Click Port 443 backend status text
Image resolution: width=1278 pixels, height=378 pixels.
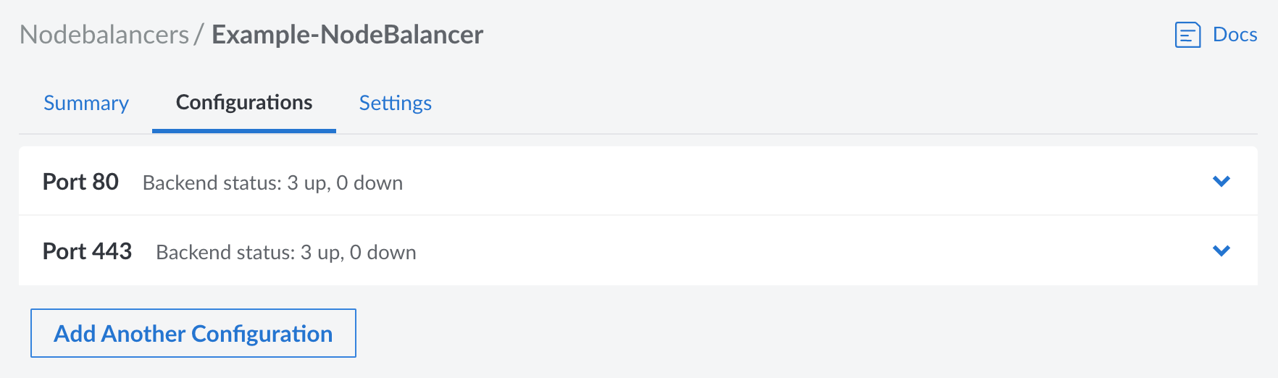tap(285, 252)
